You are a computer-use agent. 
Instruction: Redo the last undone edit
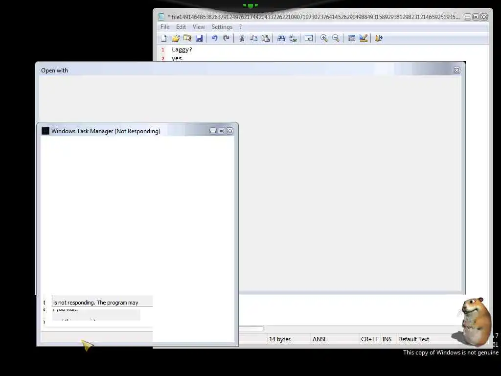click(226, 38)
